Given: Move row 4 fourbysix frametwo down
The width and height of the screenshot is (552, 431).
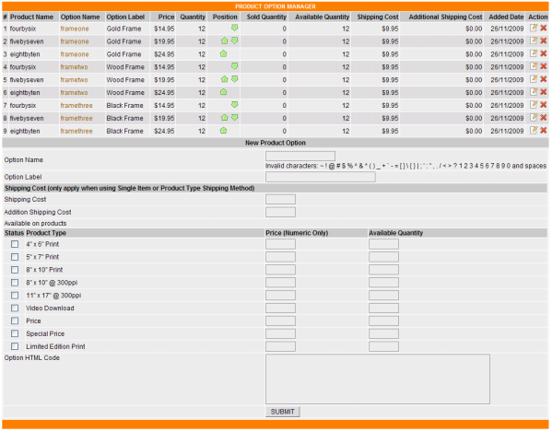Looking at the screenshot, I should pyautogui.click(x=234, y=66).
